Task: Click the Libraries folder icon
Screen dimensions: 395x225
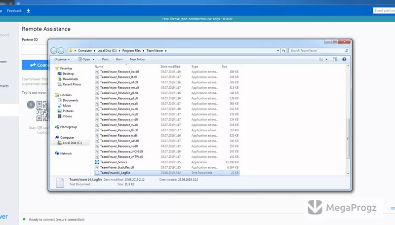Action: pyautogui.click(x=57, y=95)
